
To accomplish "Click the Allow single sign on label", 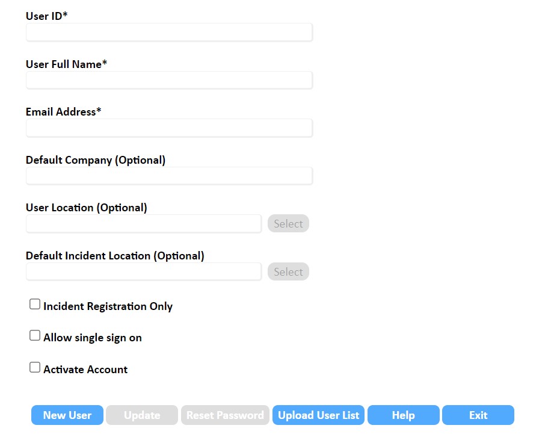I will [93, 338].
